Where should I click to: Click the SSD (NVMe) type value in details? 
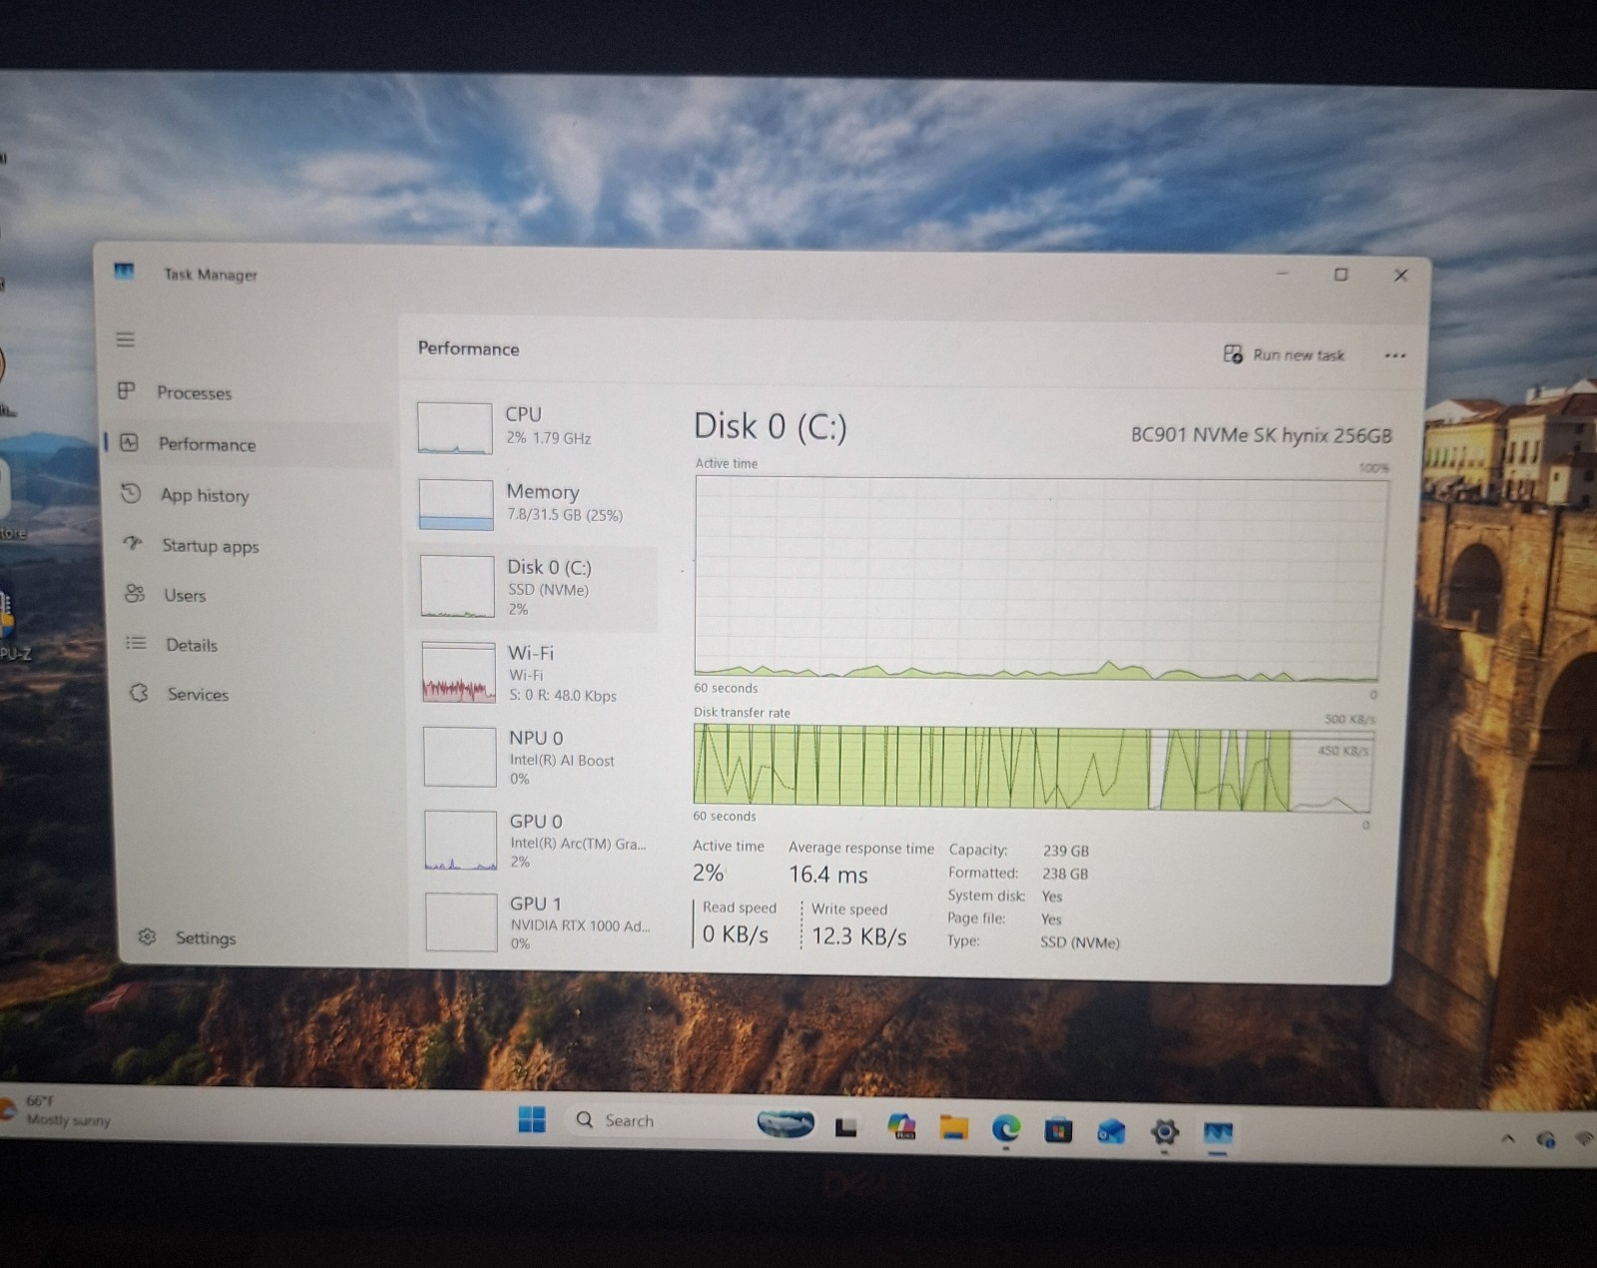click(1079, 942)
